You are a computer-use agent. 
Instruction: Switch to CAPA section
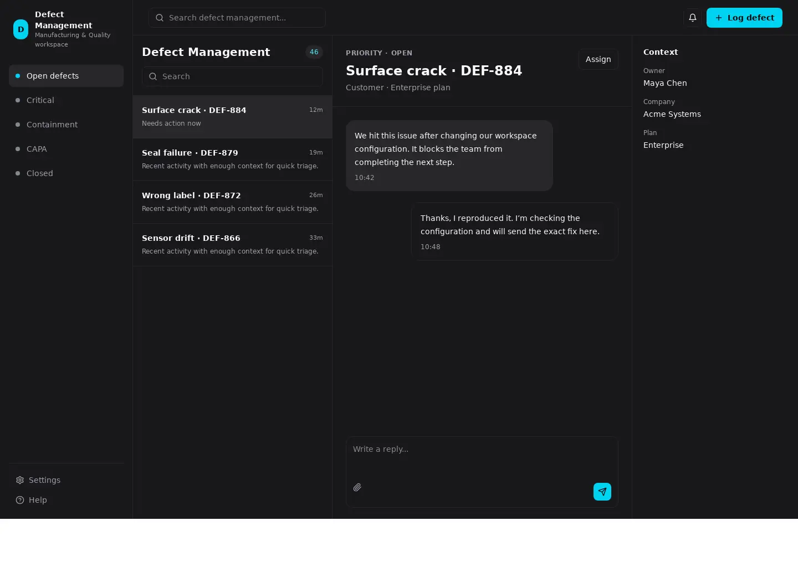[66, 149]
